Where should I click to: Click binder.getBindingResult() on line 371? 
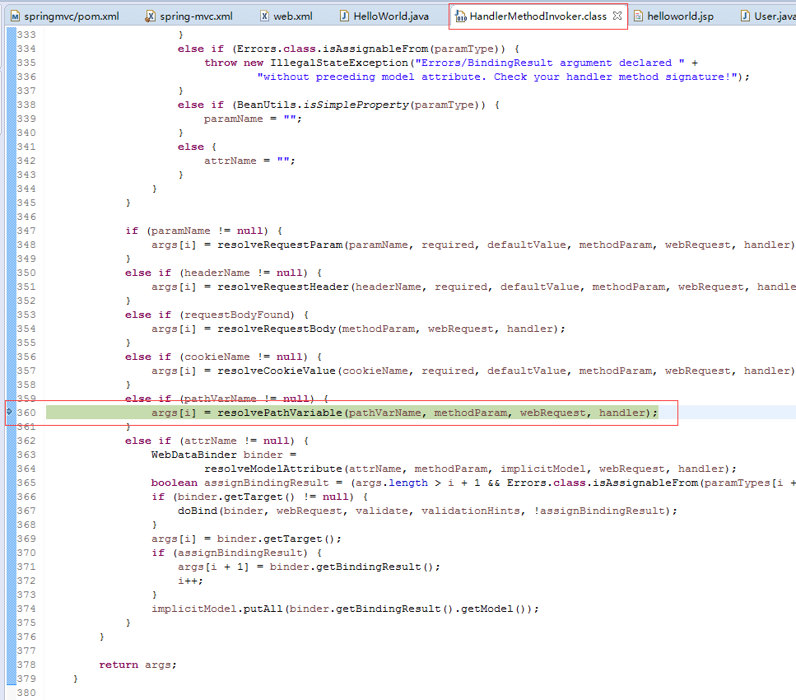point(351,567)
